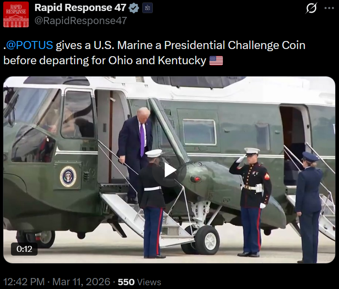Viewport: 339px width, 289px height.
Task: Open the @RapidResponse47 handle link
Action: pyautogui.click(x=80, y=21)
